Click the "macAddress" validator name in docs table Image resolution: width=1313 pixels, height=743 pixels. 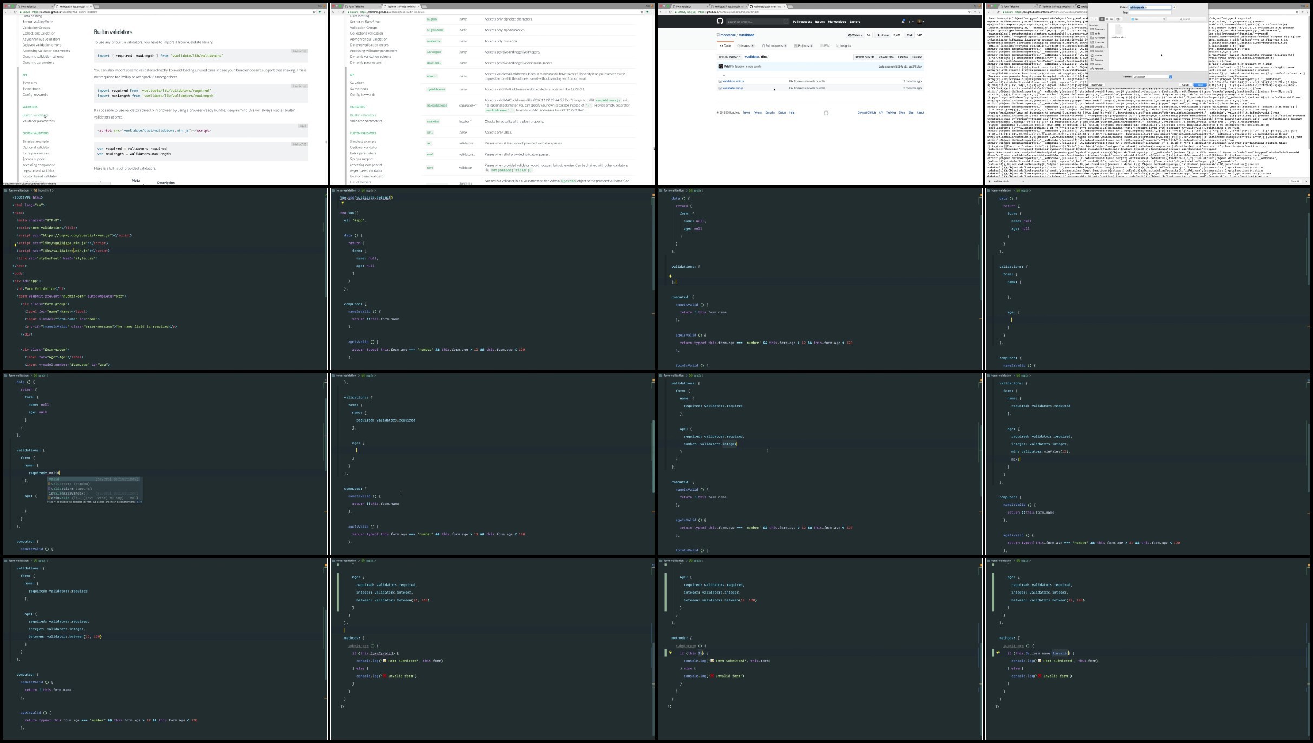pyautogui.click(x=436, y=106)
